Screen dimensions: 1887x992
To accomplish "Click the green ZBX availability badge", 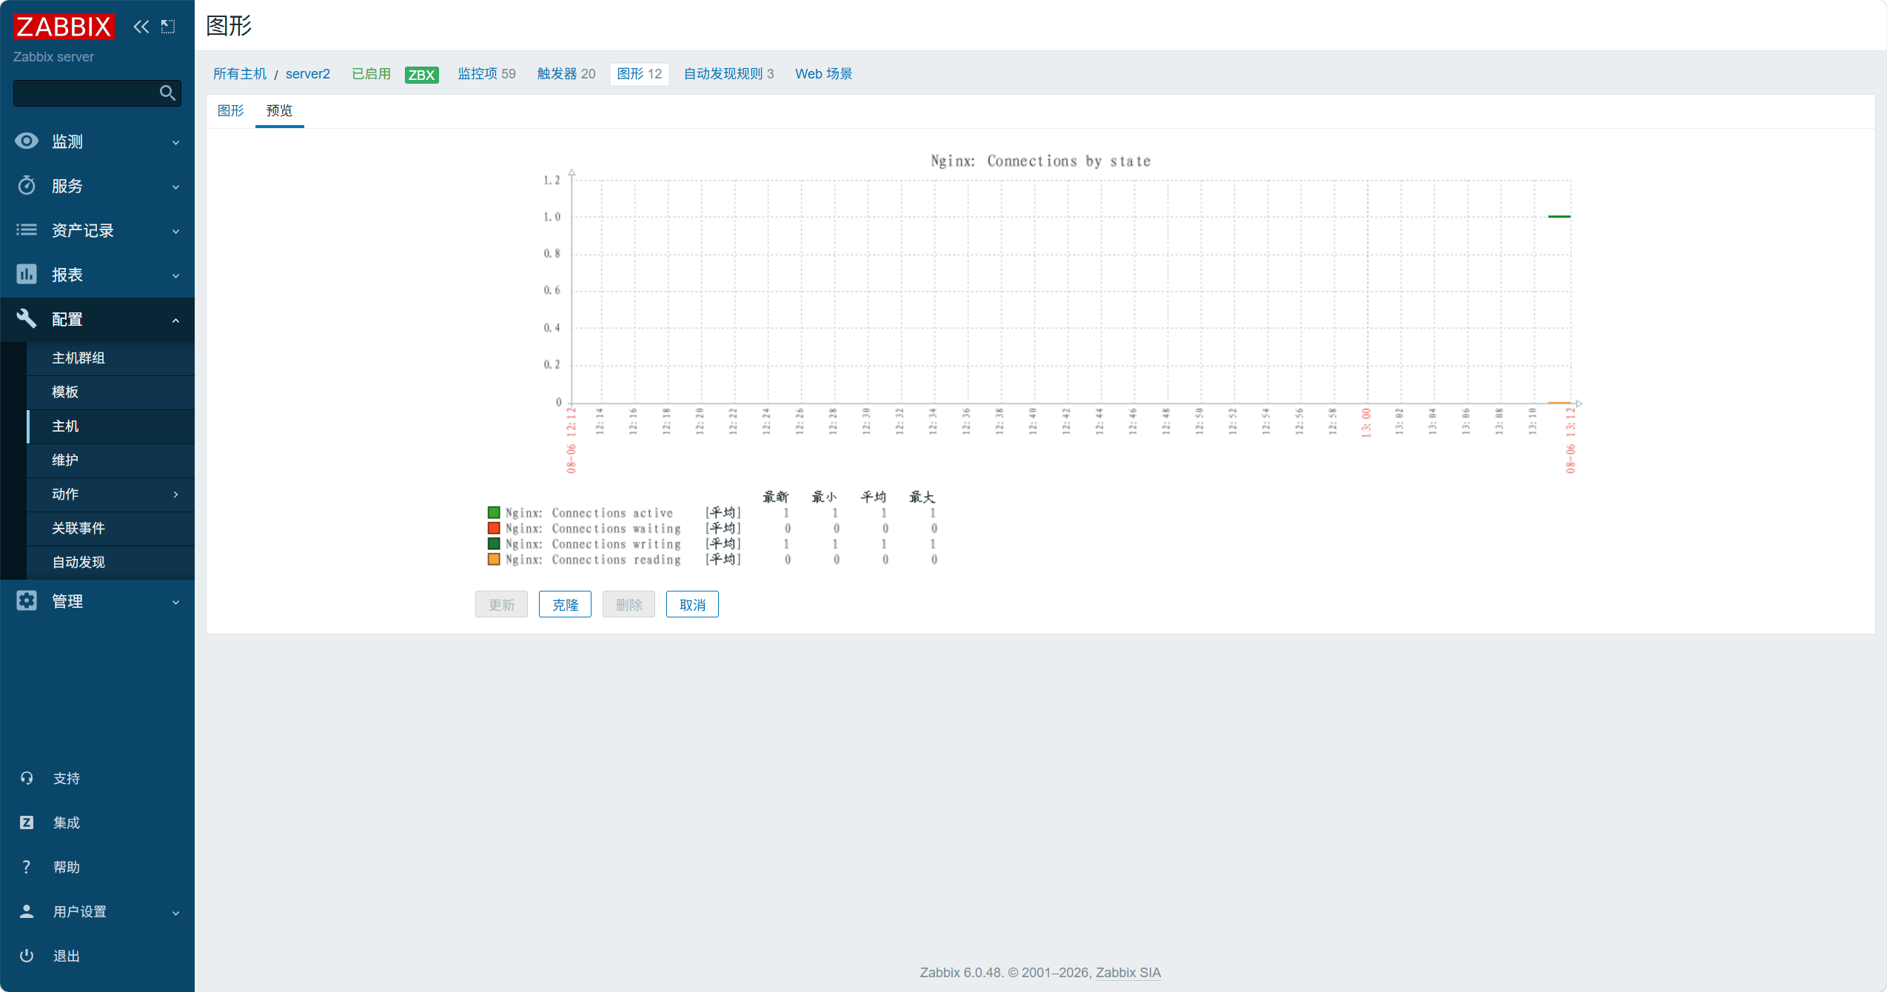I will pos(421,75).
